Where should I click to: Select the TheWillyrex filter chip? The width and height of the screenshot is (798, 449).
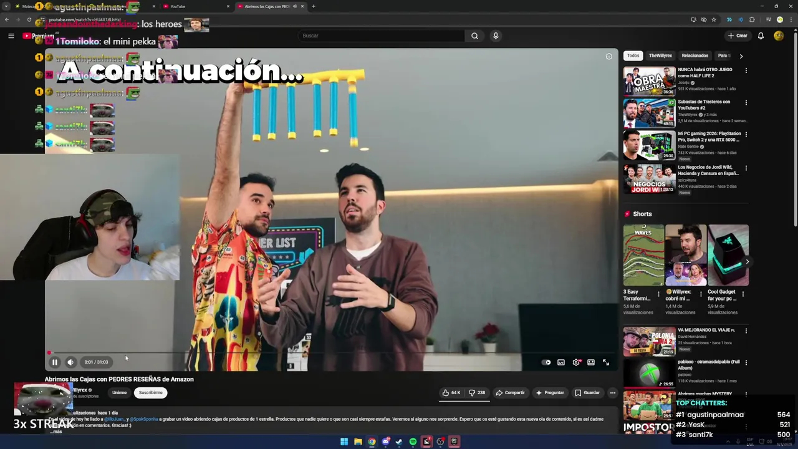(660, 56)
